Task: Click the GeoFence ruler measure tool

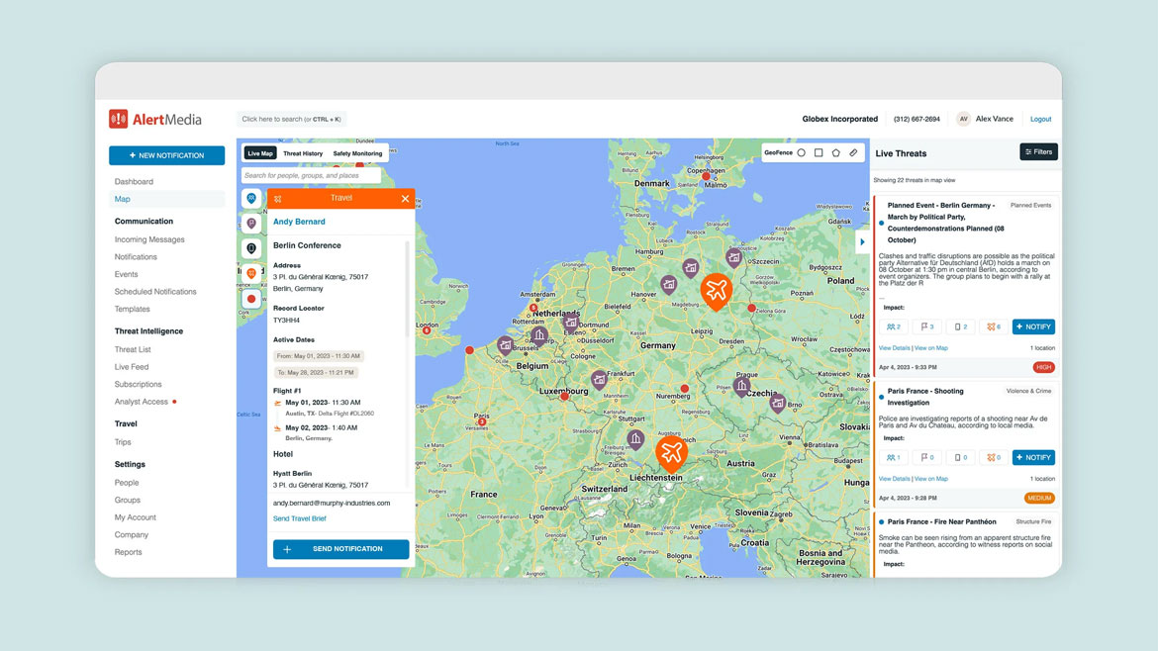Action: [853, 153]
